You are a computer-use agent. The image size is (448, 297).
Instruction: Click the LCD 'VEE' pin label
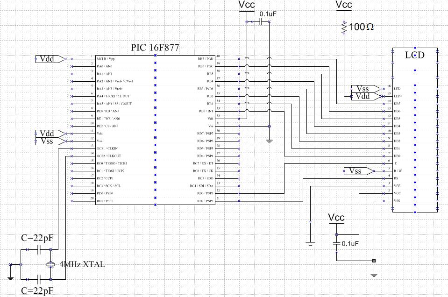[397, 186]
